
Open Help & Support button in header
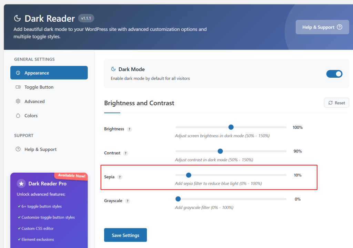(x=322, y=27)
